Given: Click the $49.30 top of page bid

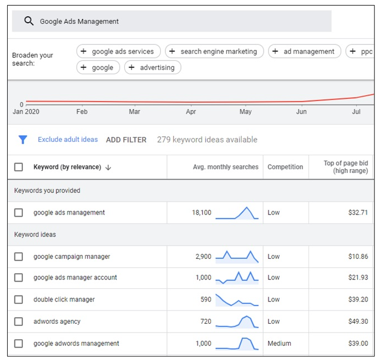Looking at the screenshot, I should [358, 322].
